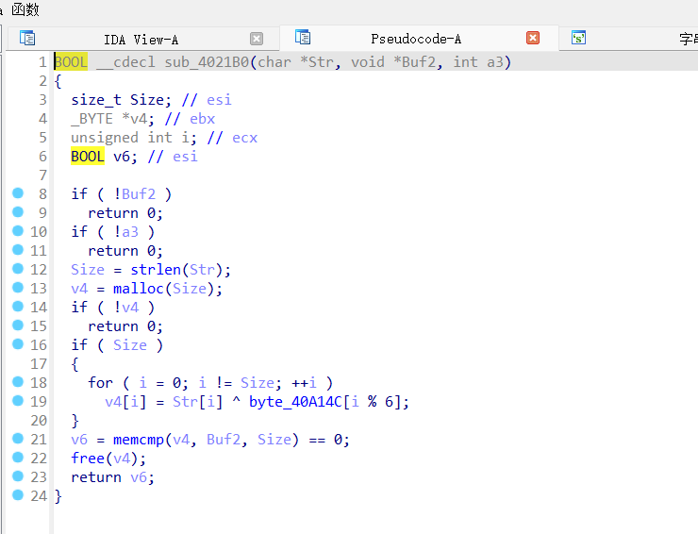Click the IDA View-A tab icon
This screenshot has height=534, width=698.
click(x=27, y=39)
